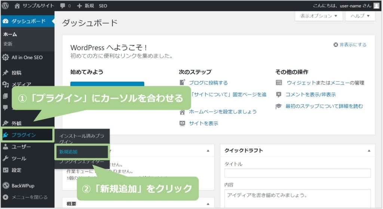Open 「サイトについて」固定ページ link
This screenshot has width=383, height=209.
[x=229, y=94]
